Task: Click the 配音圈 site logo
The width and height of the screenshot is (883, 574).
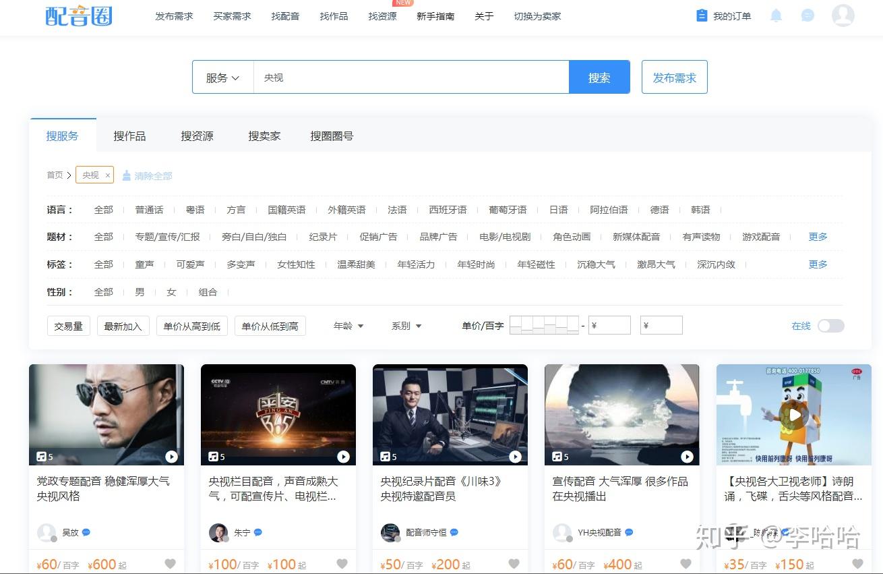Action: [x=79, y=15]
